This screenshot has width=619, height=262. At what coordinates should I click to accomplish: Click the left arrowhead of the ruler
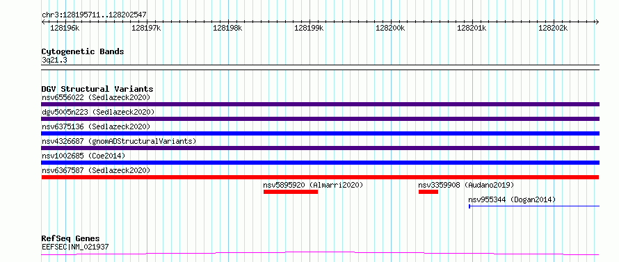43,22
